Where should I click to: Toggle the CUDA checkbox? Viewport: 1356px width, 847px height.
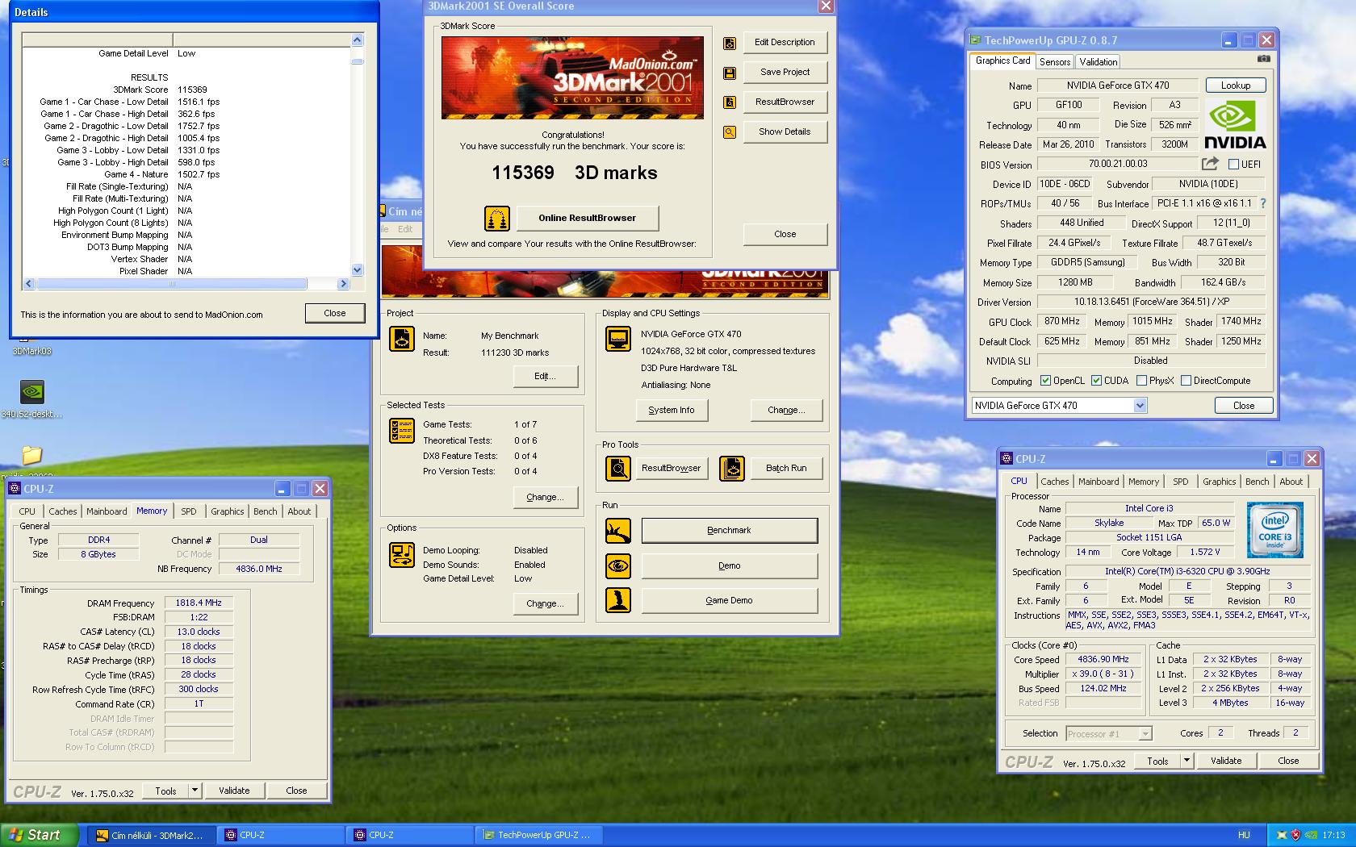click(1096, 381)
